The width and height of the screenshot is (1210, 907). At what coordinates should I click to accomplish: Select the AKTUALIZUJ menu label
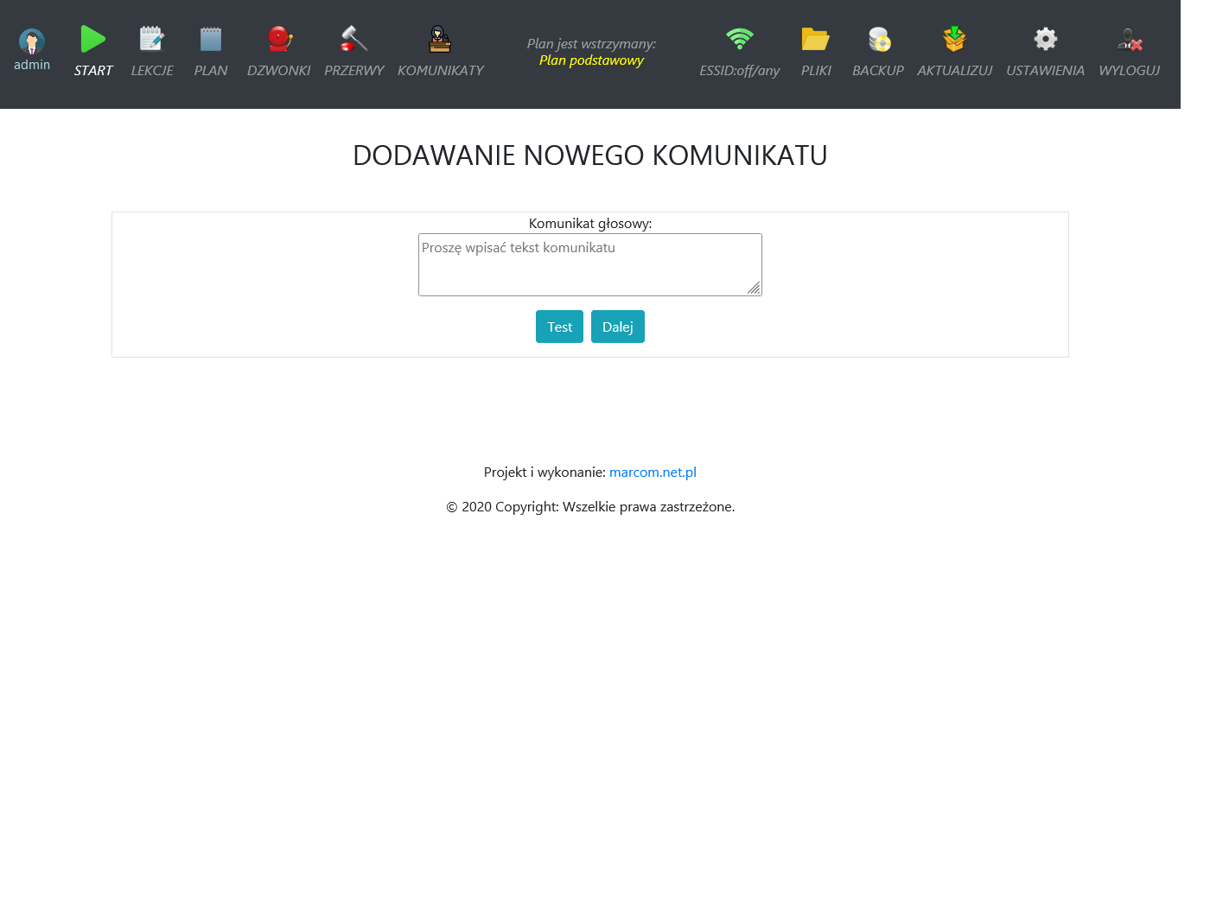(955, 71)
